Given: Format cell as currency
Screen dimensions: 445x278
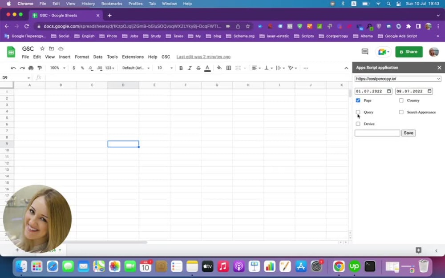Looking at the screenshot, I should tap(74, 68).
